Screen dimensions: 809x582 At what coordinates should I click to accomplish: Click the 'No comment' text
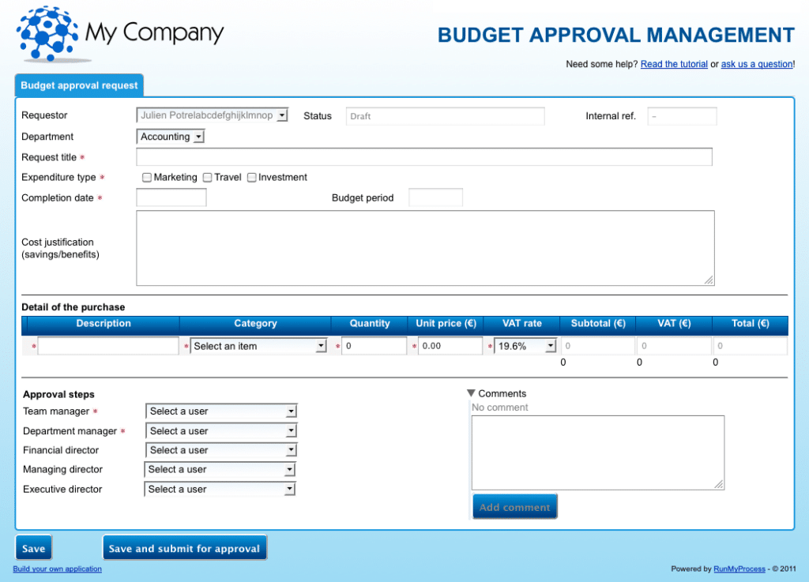point(499,407)
